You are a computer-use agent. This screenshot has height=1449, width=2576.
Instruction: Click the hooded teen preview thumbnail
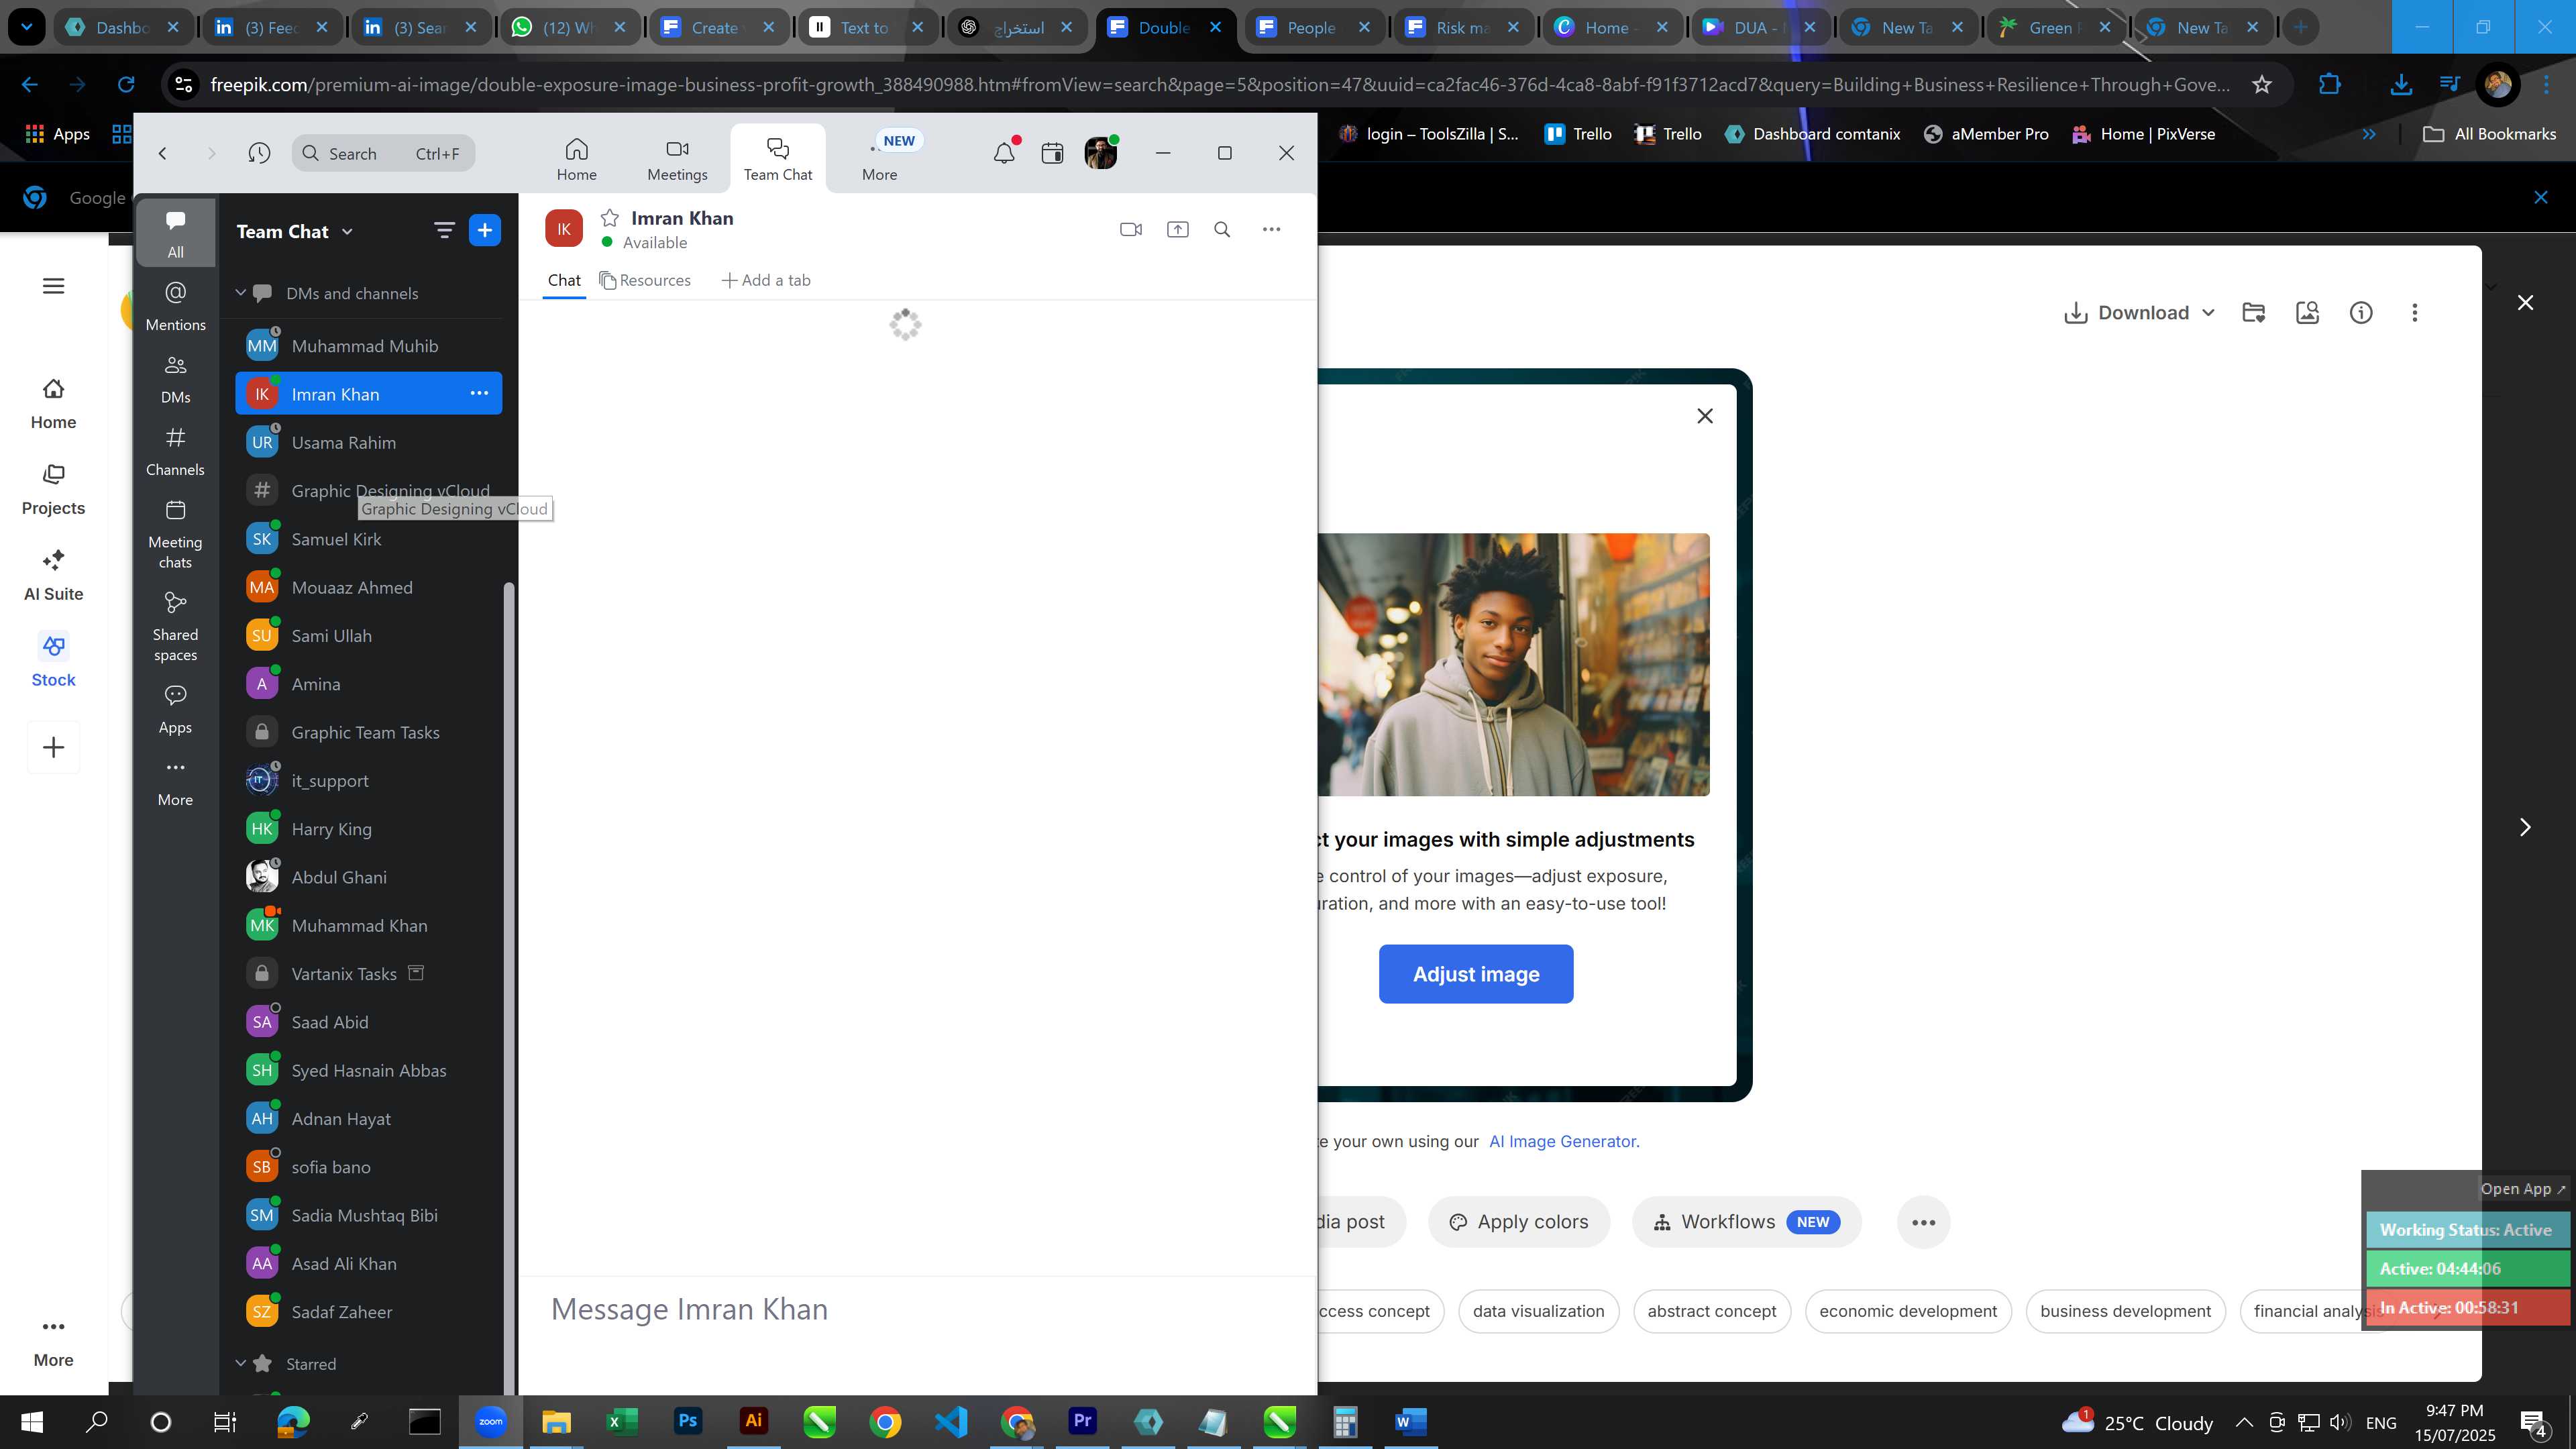[x=1513, y=664]
